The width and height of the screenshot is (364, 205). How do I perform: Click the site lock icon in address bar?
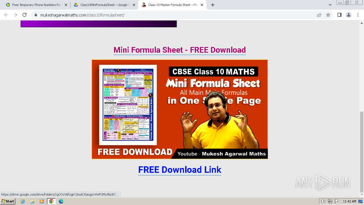36,15
